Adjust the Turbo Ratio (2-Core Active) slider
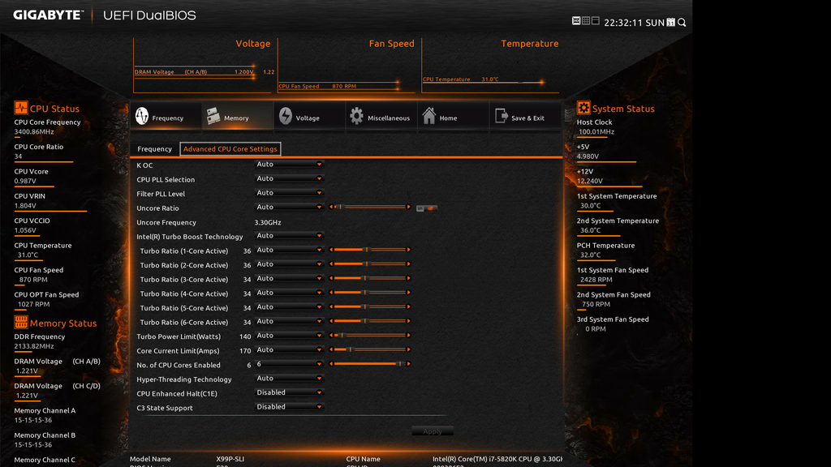 (x=370, y=263)
